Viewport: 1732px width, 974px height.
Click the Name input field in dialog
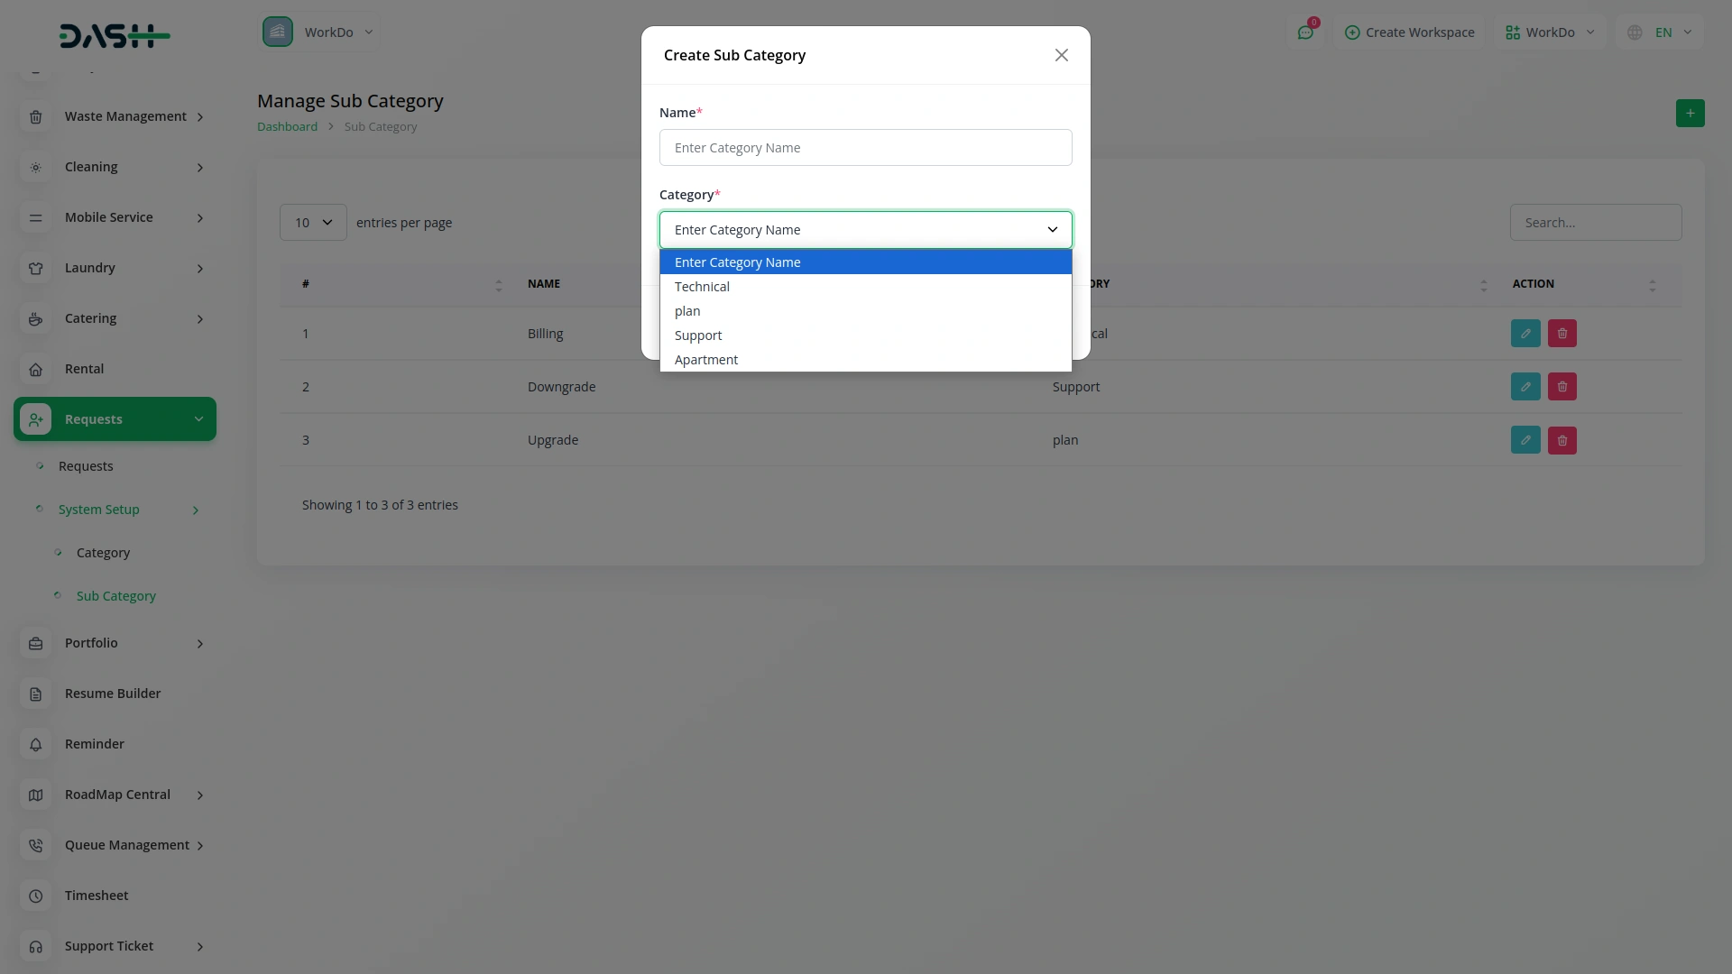point(865,148)
